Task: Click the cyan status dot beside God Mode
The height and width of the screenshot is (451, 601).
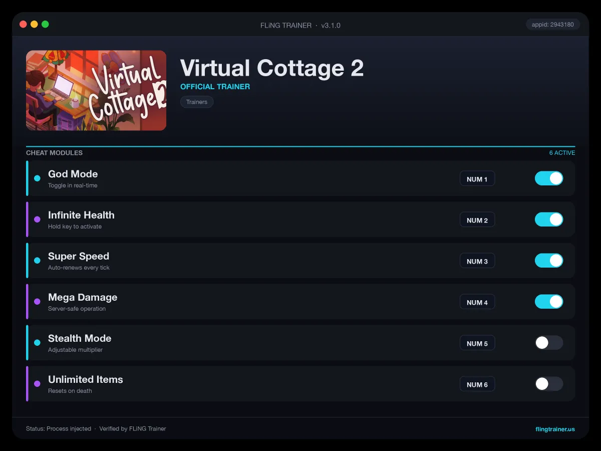Action: (37, 178)
